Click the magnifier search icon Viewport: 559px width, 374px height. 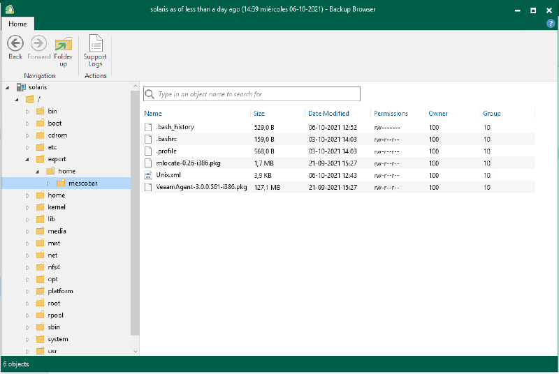[150, 94]
